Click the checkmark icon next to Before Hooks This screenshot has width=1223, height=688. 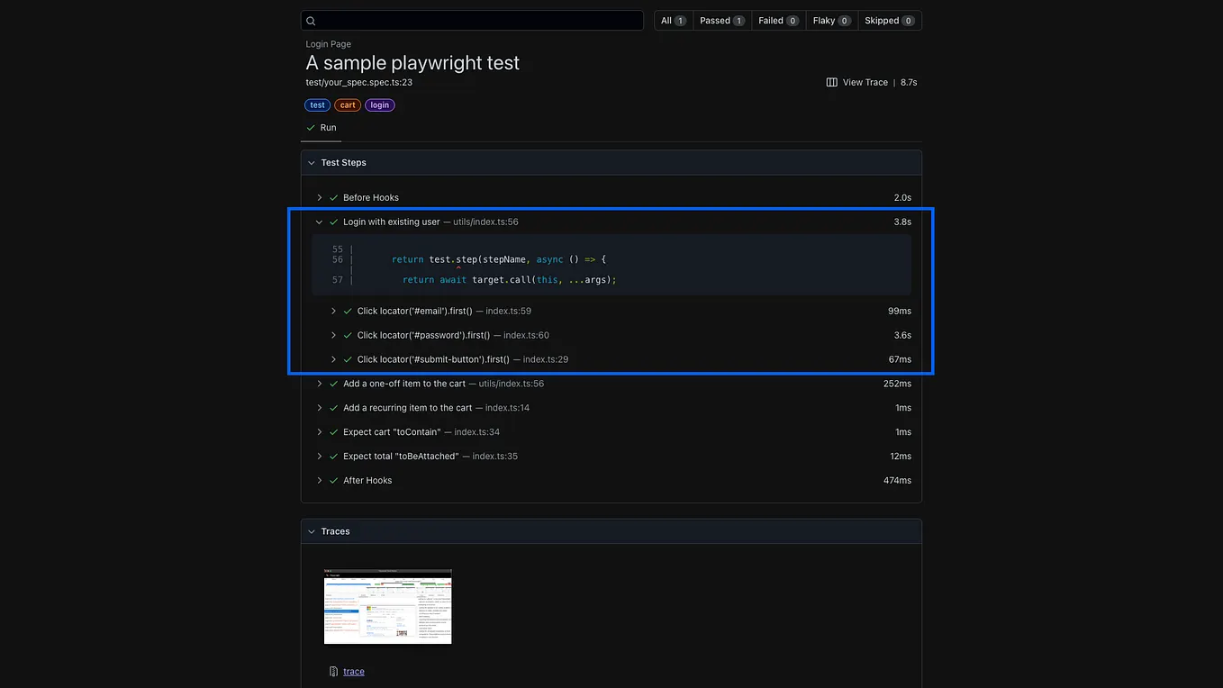pyautogui.click(x=332, y=197)
